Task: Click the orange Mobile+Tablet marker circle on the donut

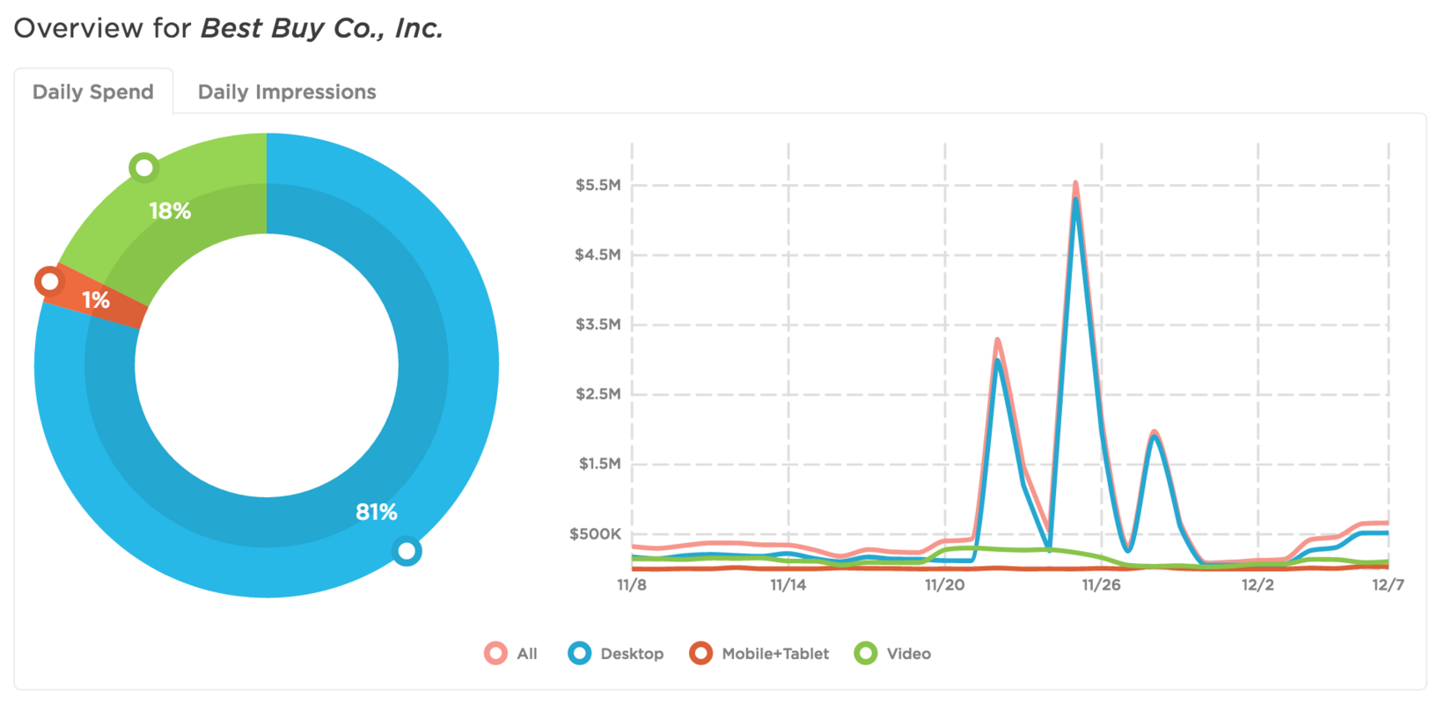Action: [x=49, y=282]
